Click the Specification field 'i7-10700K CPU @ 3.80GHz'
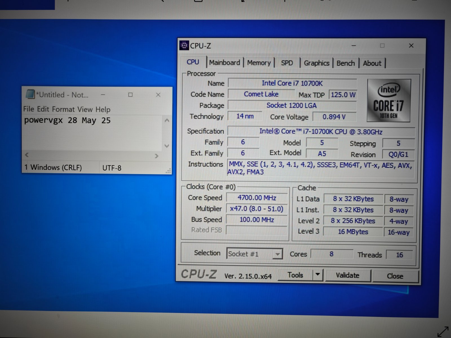 tap(321, 132)
